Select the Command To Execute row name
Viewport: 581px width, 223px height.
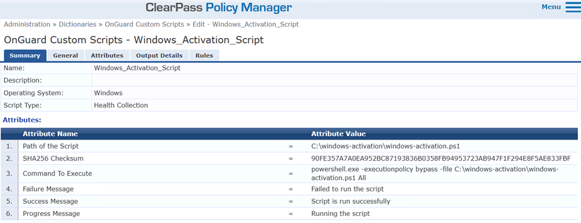click(57, 174)
